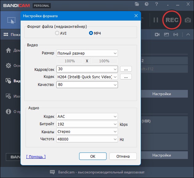Image resolution: width=194 pixels, height=178 pixels.
Task: Minimize the Bandicam window
Action: (x=178, y=5)
